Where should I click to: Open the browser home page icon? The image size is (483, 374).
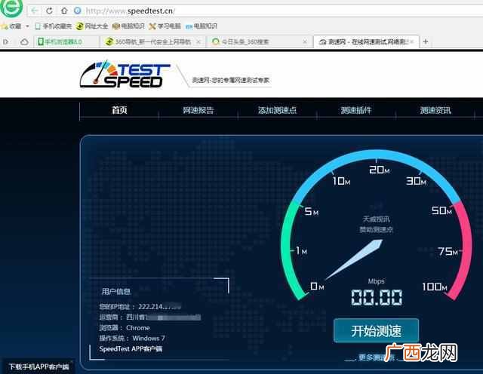tap(64, 11)
